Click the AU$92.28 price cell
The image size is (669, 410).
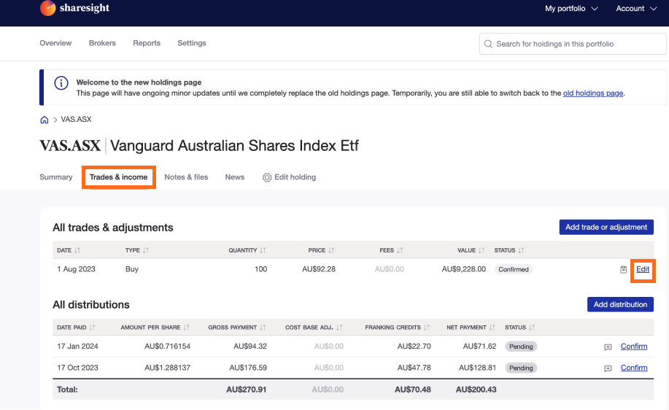319,269
